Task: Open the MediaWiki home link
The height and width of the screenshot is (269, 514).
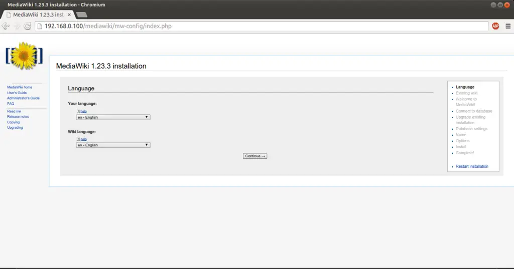Action: [x=20, y=87]
